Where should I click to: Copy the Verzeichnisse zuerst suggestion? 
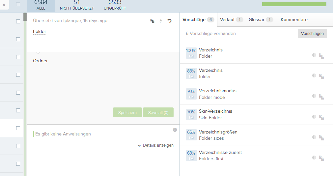[x=321, y=158]
